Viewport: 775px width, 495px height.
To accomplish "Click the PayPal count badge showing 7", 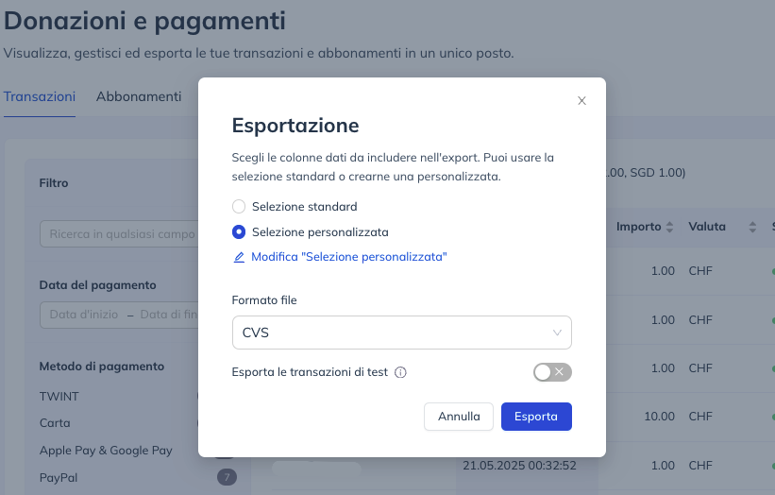I will 227,477.
